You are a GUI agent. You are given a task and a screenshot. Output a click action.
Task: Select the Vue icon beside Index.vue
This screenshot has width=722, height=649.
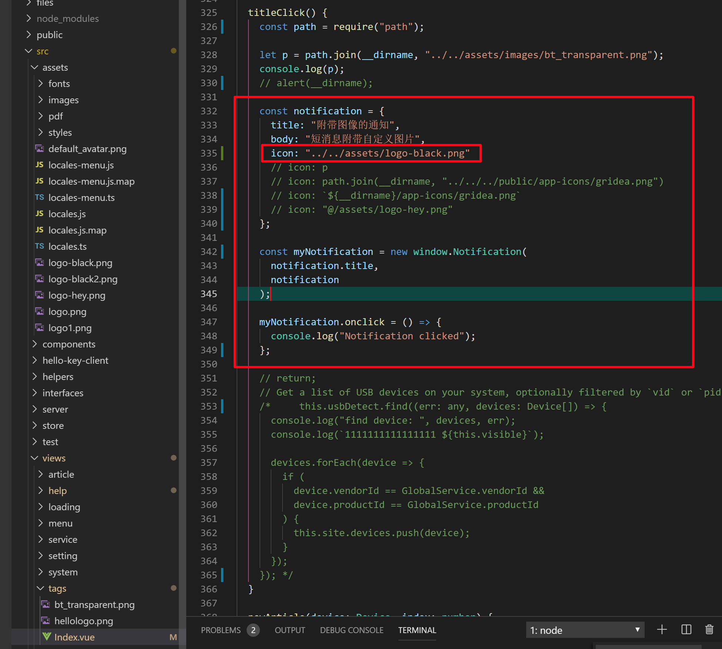(47, 637)
